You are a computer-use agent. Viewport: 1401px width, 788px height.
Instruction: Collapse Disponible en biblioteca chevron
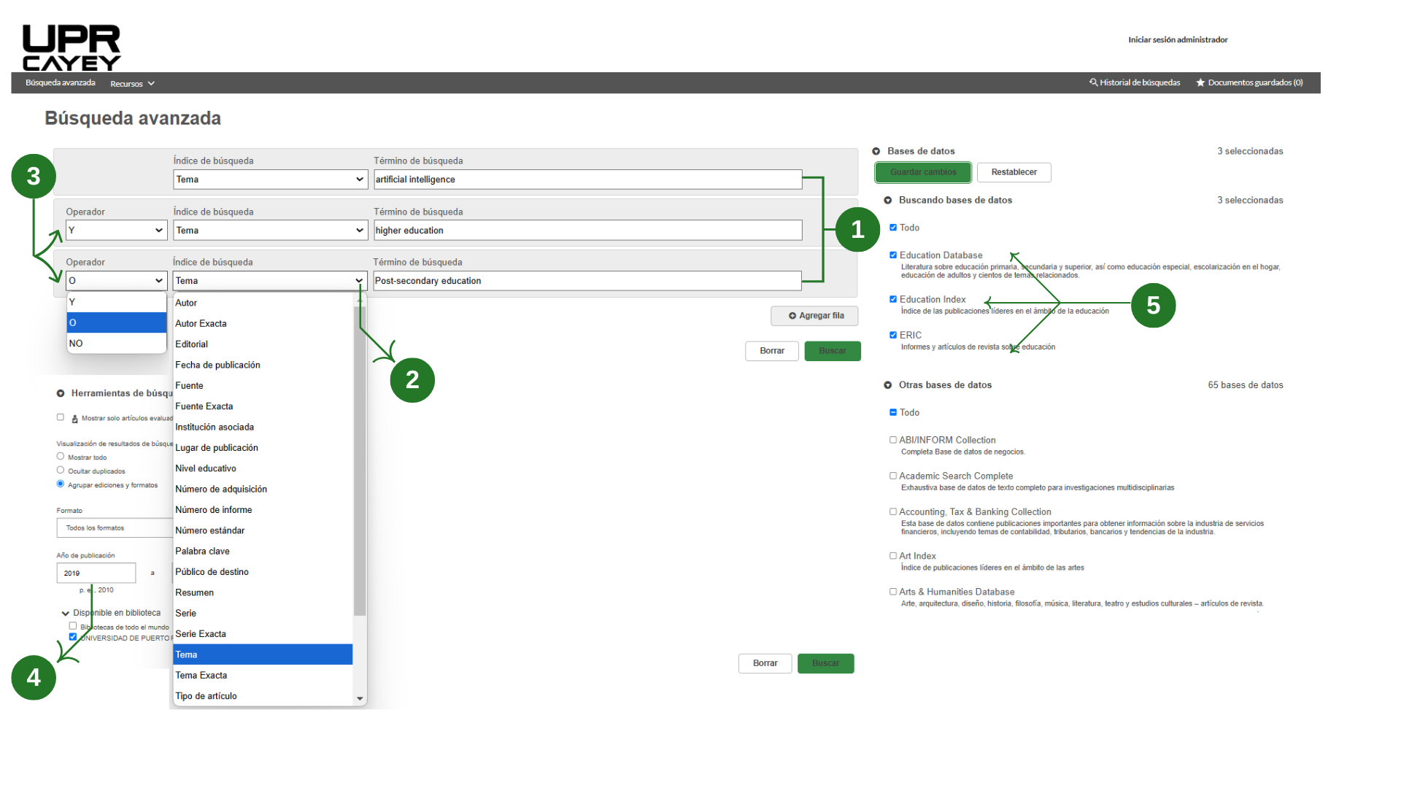66,614
